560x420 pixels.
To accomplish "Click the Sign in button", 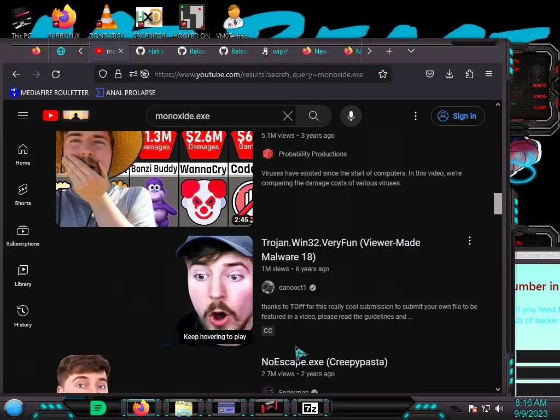I will pyautogui.click(x=458, y=116).
